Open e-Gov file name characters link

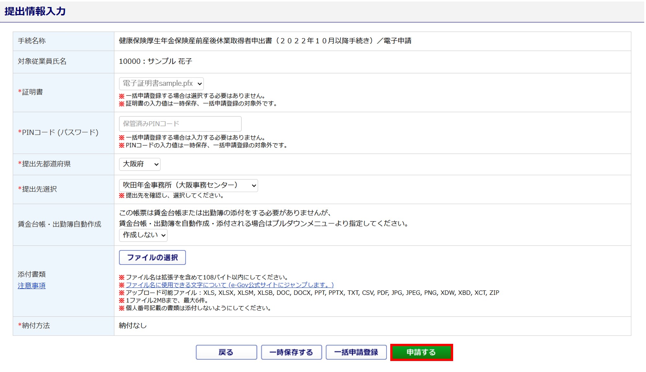pyautogui.click(x=229, y=285)
